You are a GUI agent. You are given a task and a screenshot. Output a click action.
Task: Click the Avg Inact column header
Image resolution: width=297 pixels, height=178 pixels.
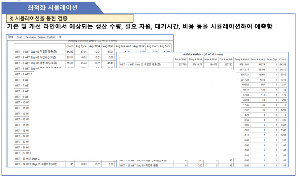152,46
